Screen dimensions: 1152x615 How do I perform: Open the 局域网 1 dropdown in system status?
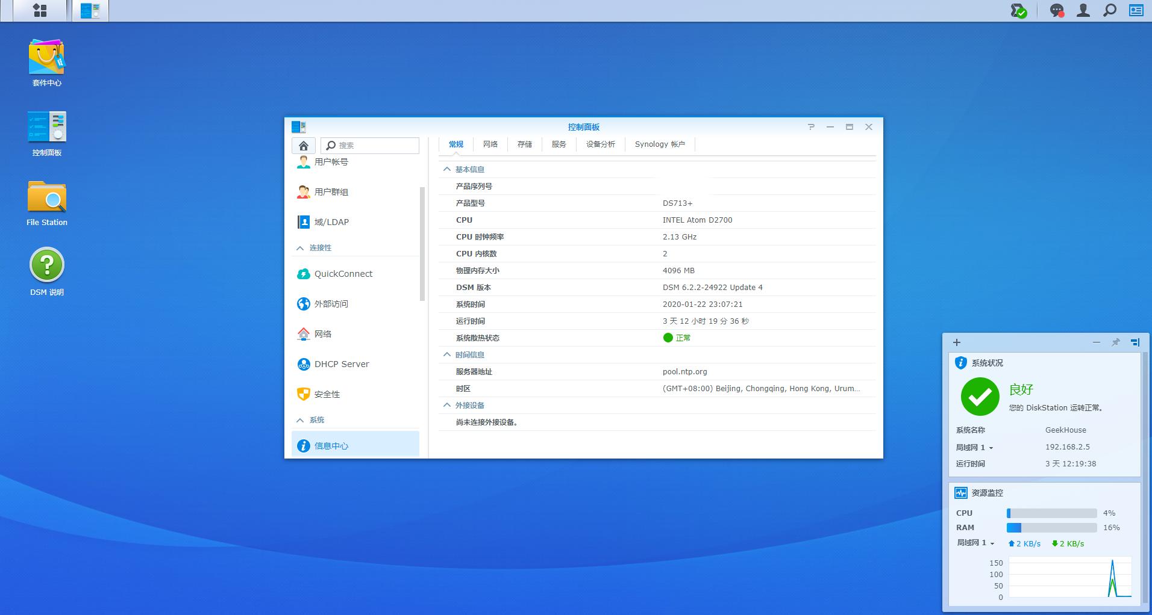point(974,448)
